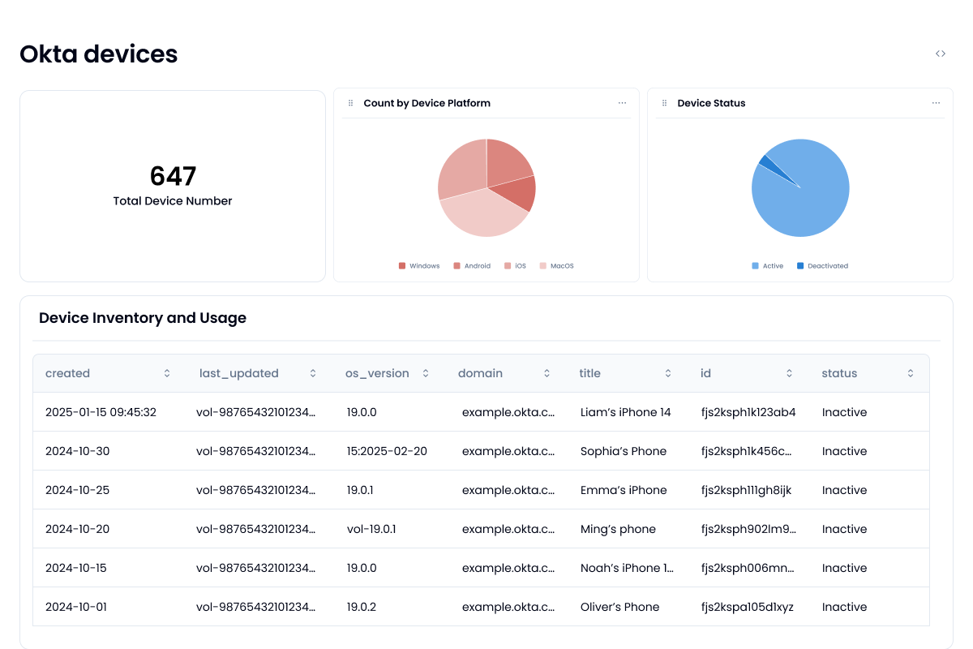Click the sort icon on the id column
The width and height of the screenshot is (973, 649).
click(x=789, y=372)
